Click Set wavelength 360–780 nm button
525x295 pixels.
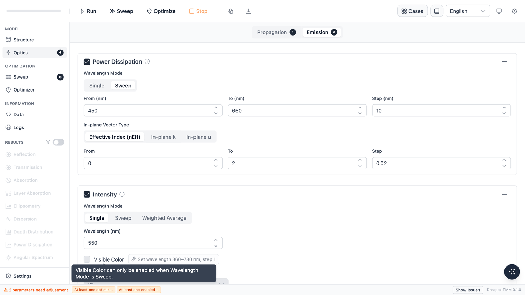[x=173, y=259]
